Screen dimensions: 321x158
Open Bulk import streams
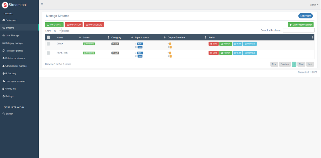click(15, 58)
